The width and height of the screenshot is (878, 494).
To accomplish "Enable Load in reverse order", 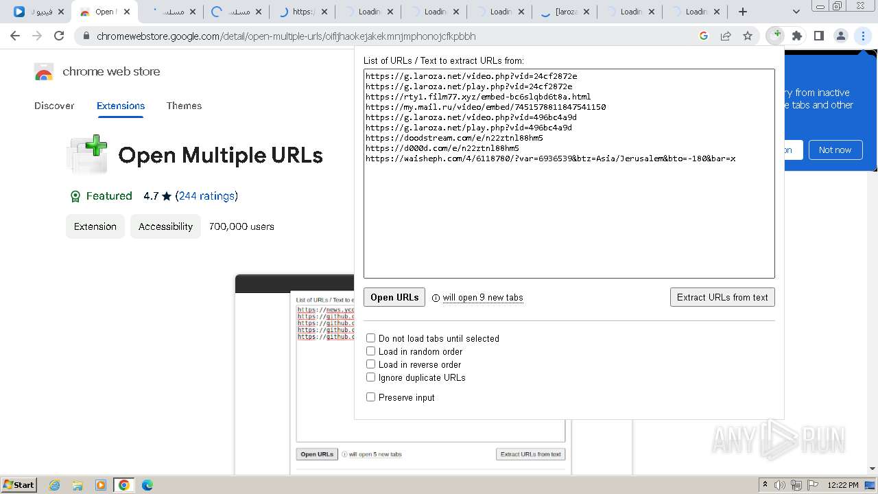I will click(x=370, y=364).
